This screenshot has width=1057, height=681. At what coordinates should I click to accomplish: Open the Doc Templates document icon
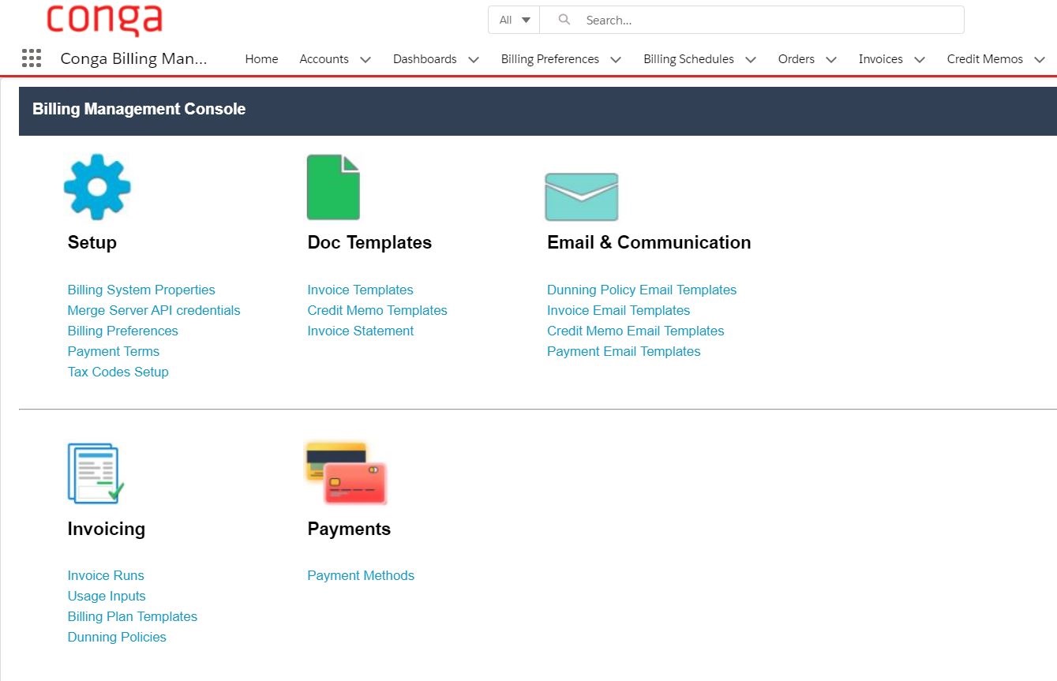coord(333,186)
